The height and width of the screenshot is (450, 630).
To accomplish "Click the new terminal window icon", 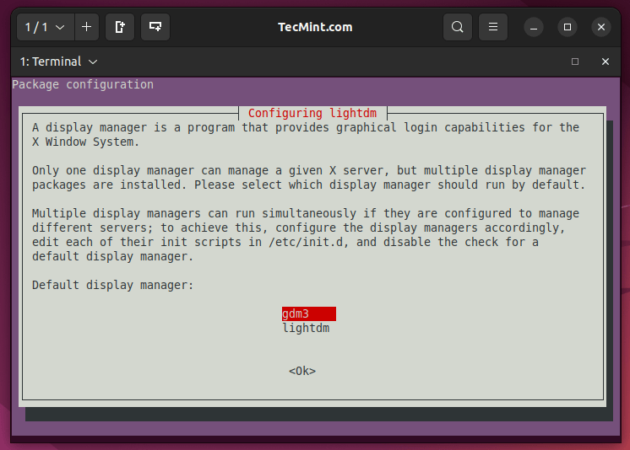I will pos(155,27).
